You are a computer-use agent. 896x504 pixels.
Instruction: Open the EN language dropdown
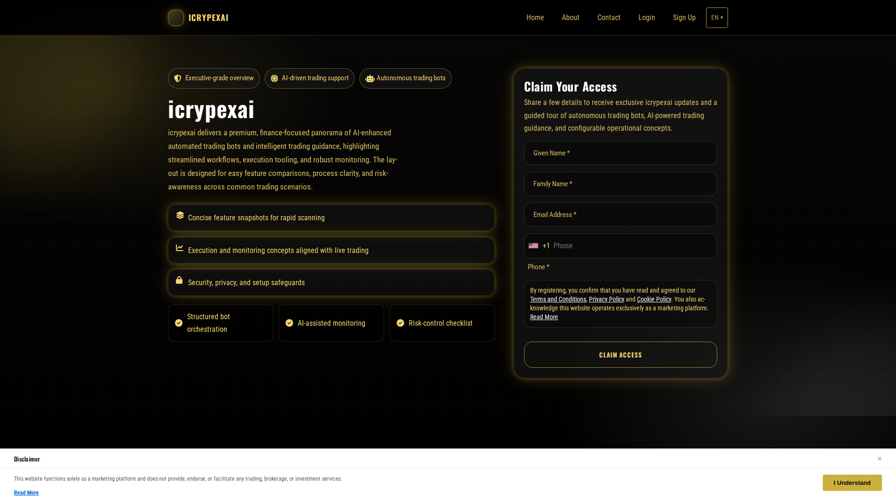coord(717,18)
